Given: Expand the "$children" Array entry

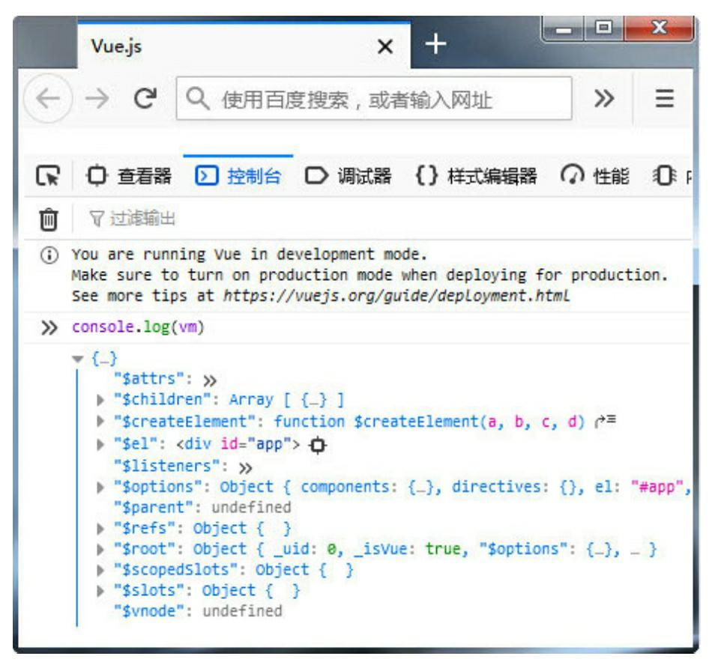Looking at the screenshot, I should [x=100, y=401].
